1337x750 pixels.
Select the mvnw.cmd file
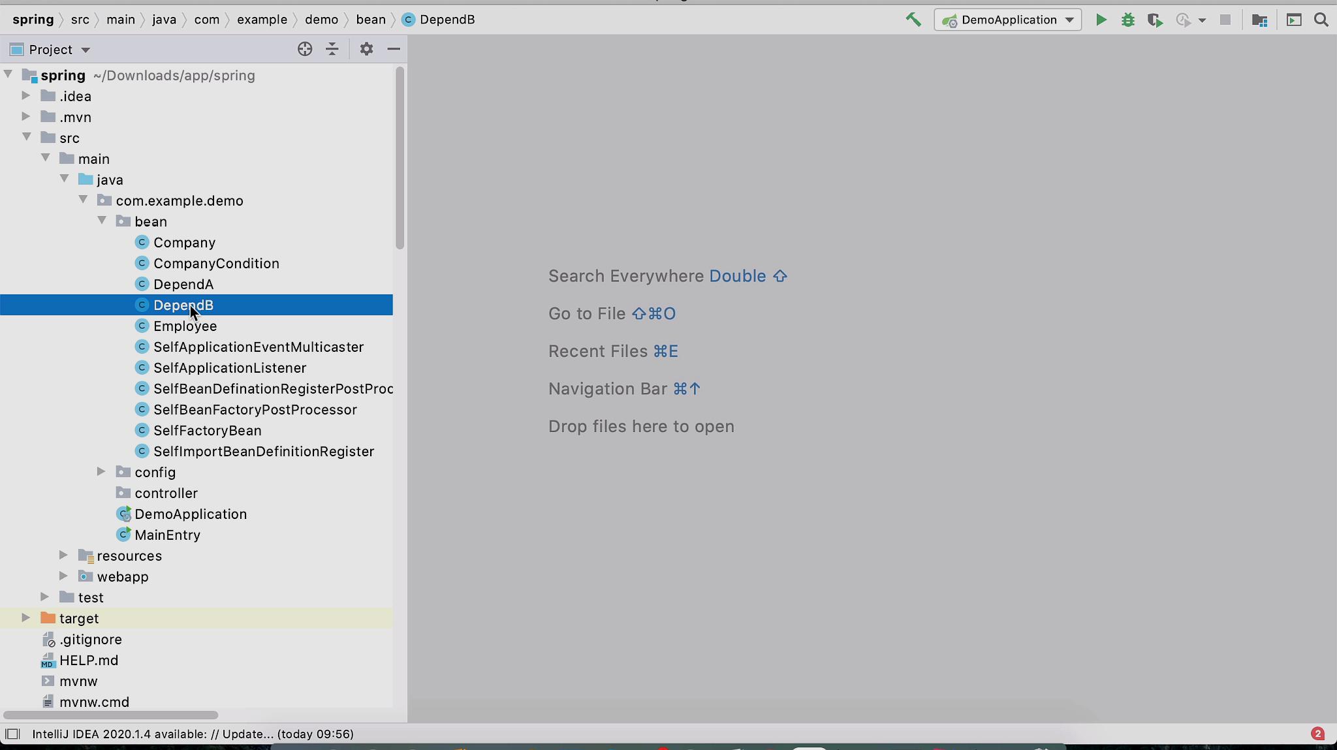pyautogui.click(x=94, y=702)
